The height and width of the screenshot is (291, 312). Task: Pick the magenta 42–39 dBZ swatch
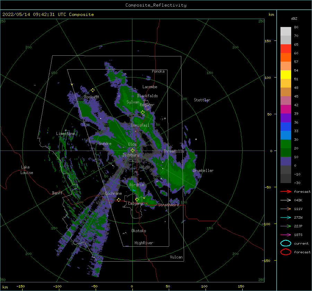[286, 109]
